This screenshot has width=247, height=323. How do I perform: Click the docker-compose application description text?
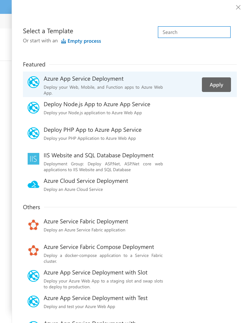[103, 258]
